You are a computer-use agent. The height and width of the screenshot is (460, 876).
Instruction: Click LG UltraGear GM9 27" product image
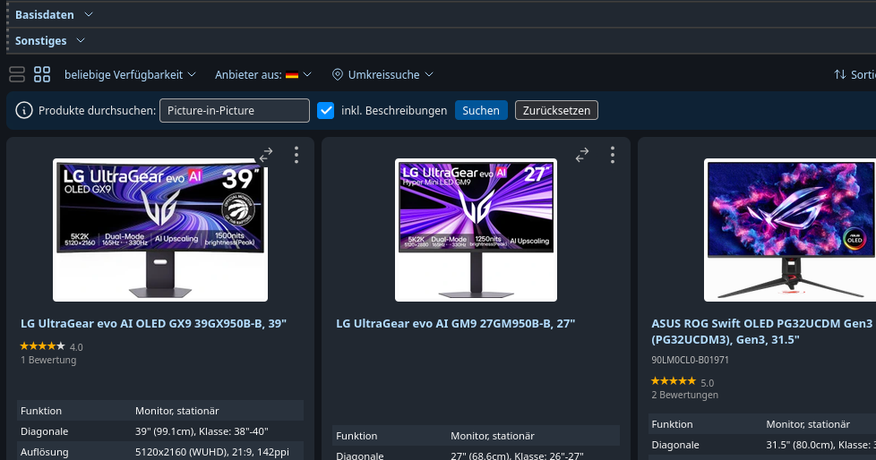point(476,230)
